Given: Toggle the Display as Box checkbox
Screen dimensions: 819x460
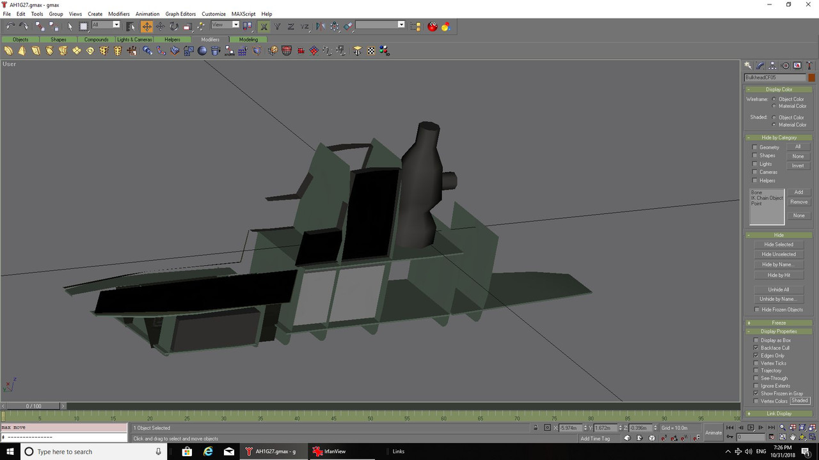Looking at the screenshot, I should 756,341.
